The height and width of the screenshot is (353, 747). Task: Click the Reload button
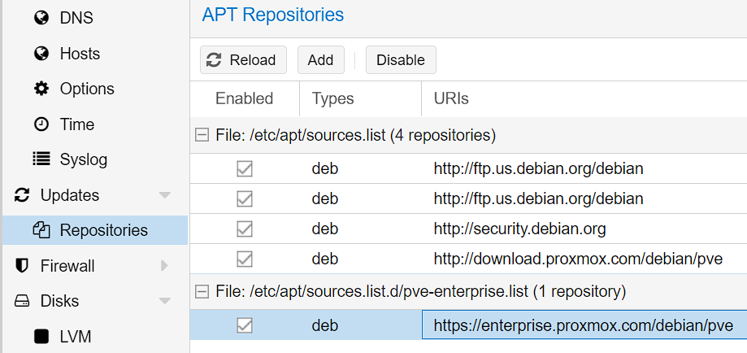(x=243, y=60)
